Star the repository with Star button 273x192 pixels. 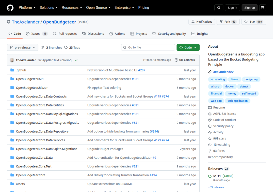254,22
